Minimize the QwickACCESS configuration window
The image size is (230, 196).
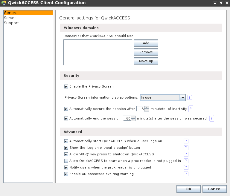(215, 3)
